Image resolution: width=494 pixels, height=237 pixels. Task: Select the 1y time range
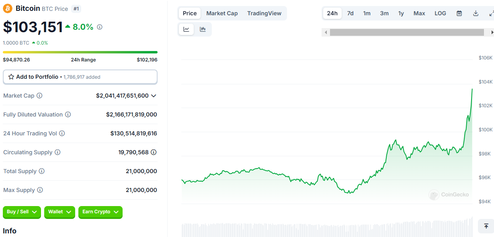(x=401, y=13)
